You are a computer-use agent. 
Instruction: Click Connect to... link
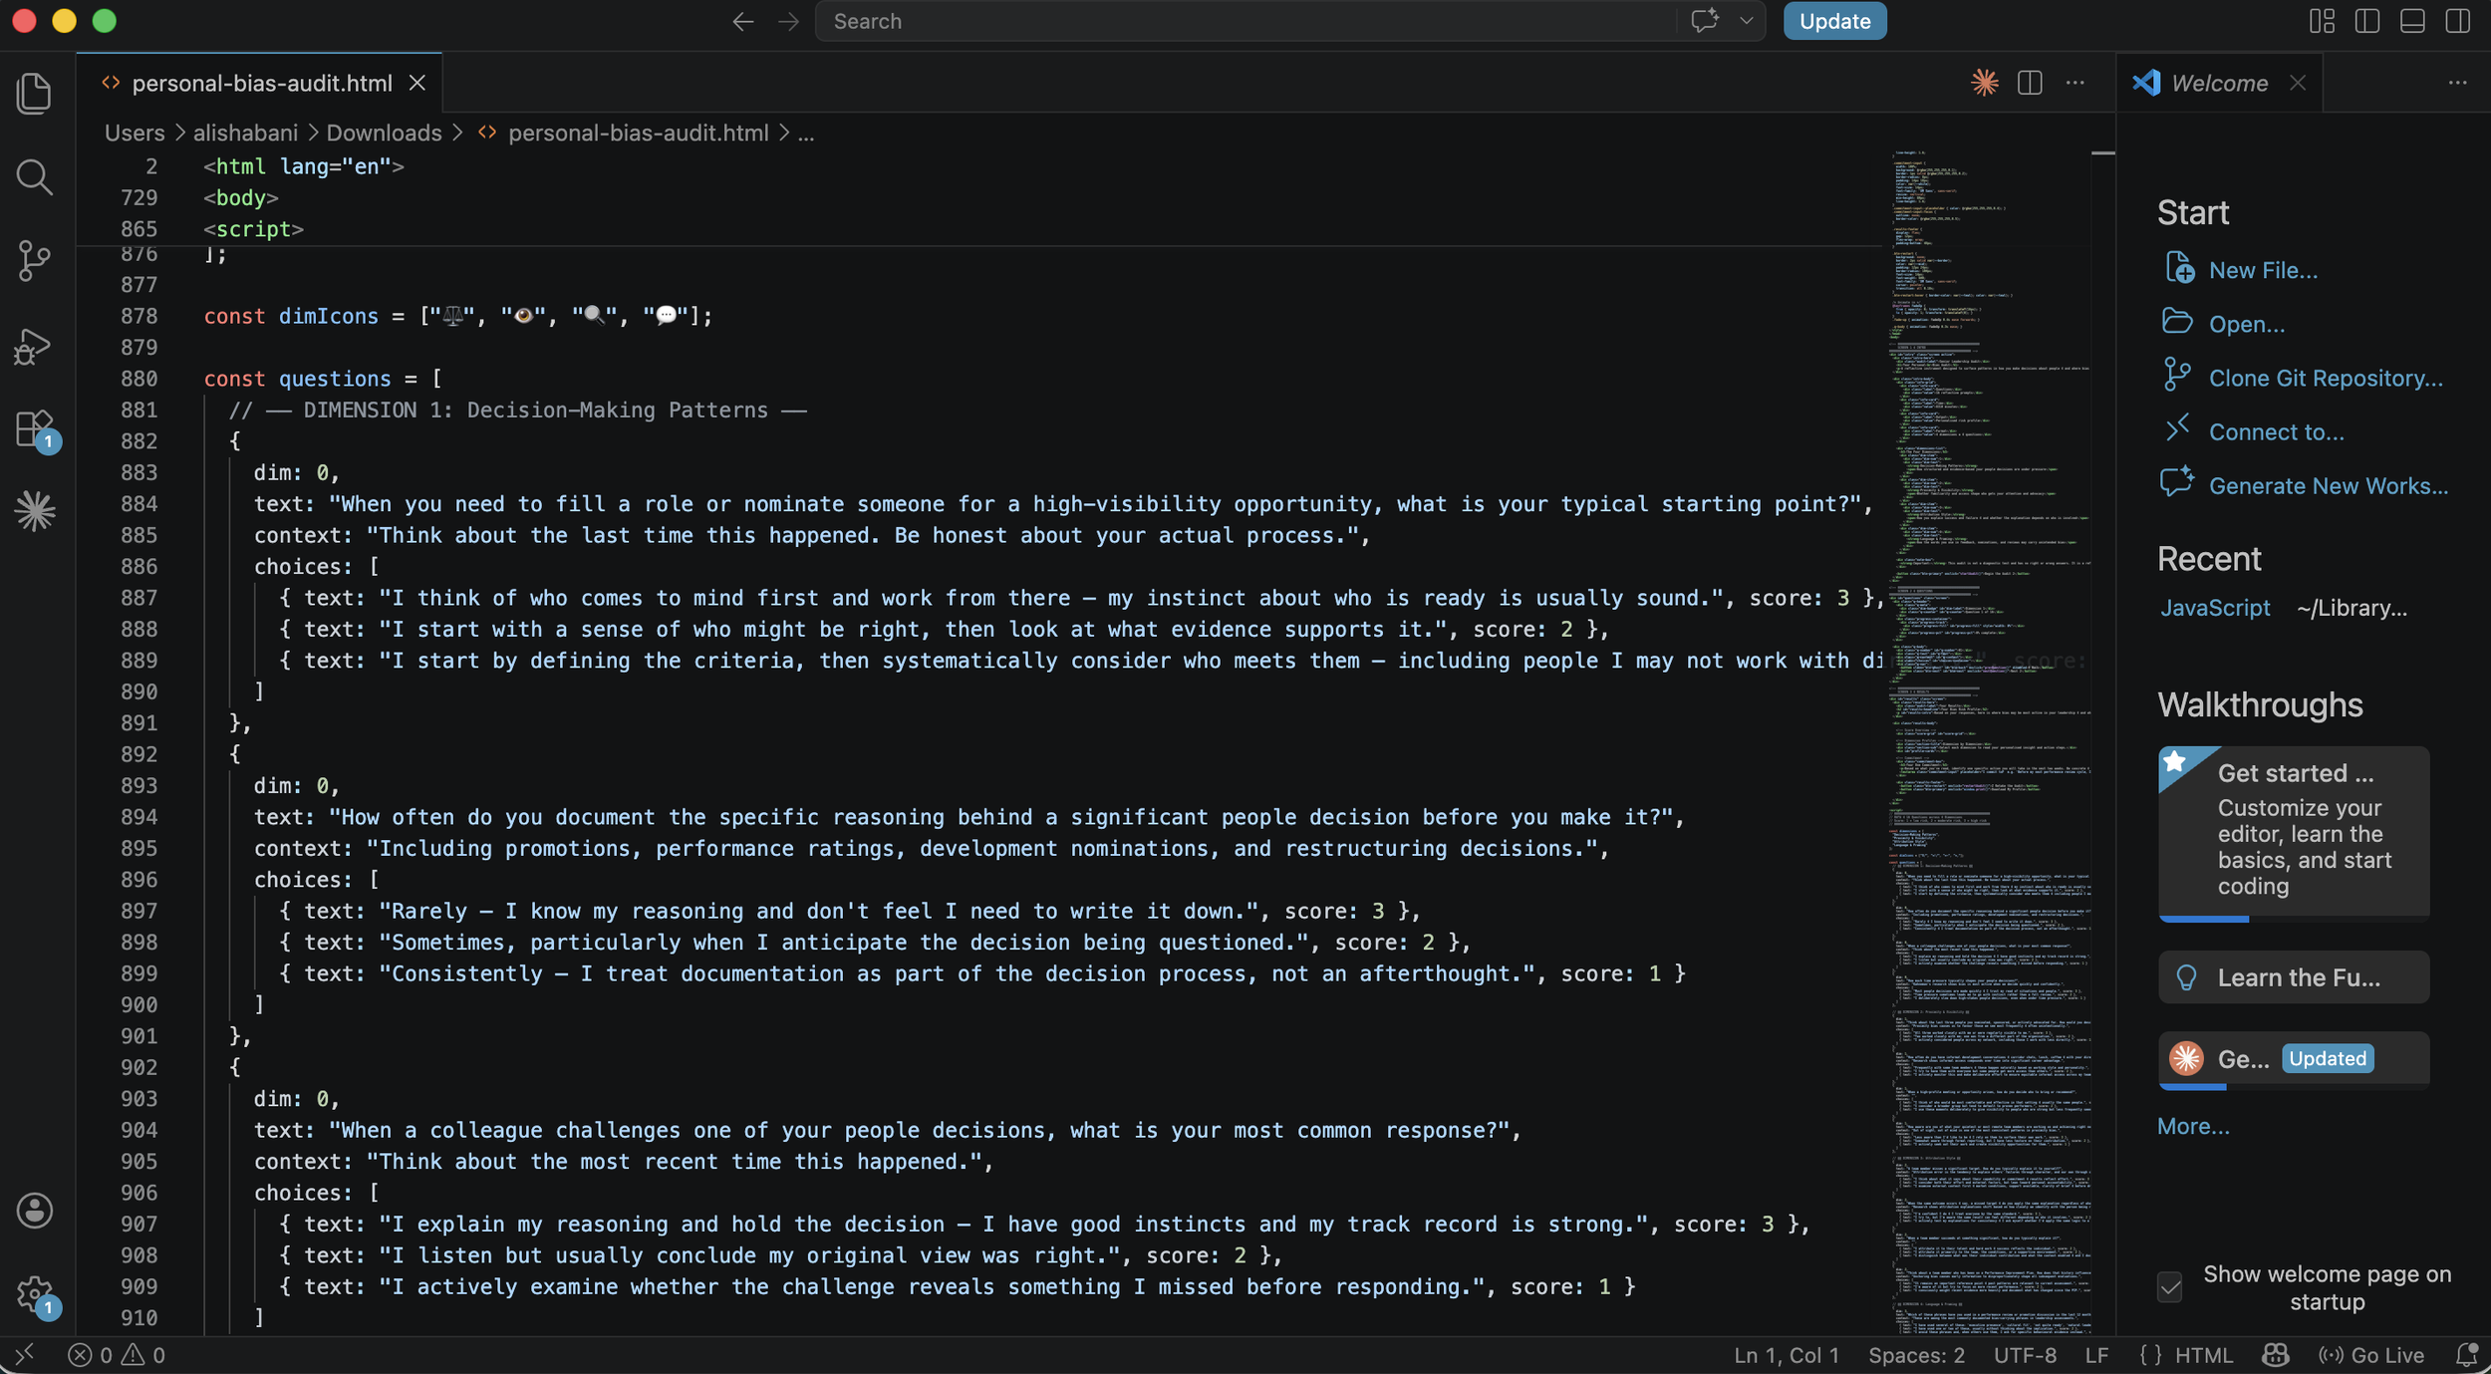tap(2276, 431)
